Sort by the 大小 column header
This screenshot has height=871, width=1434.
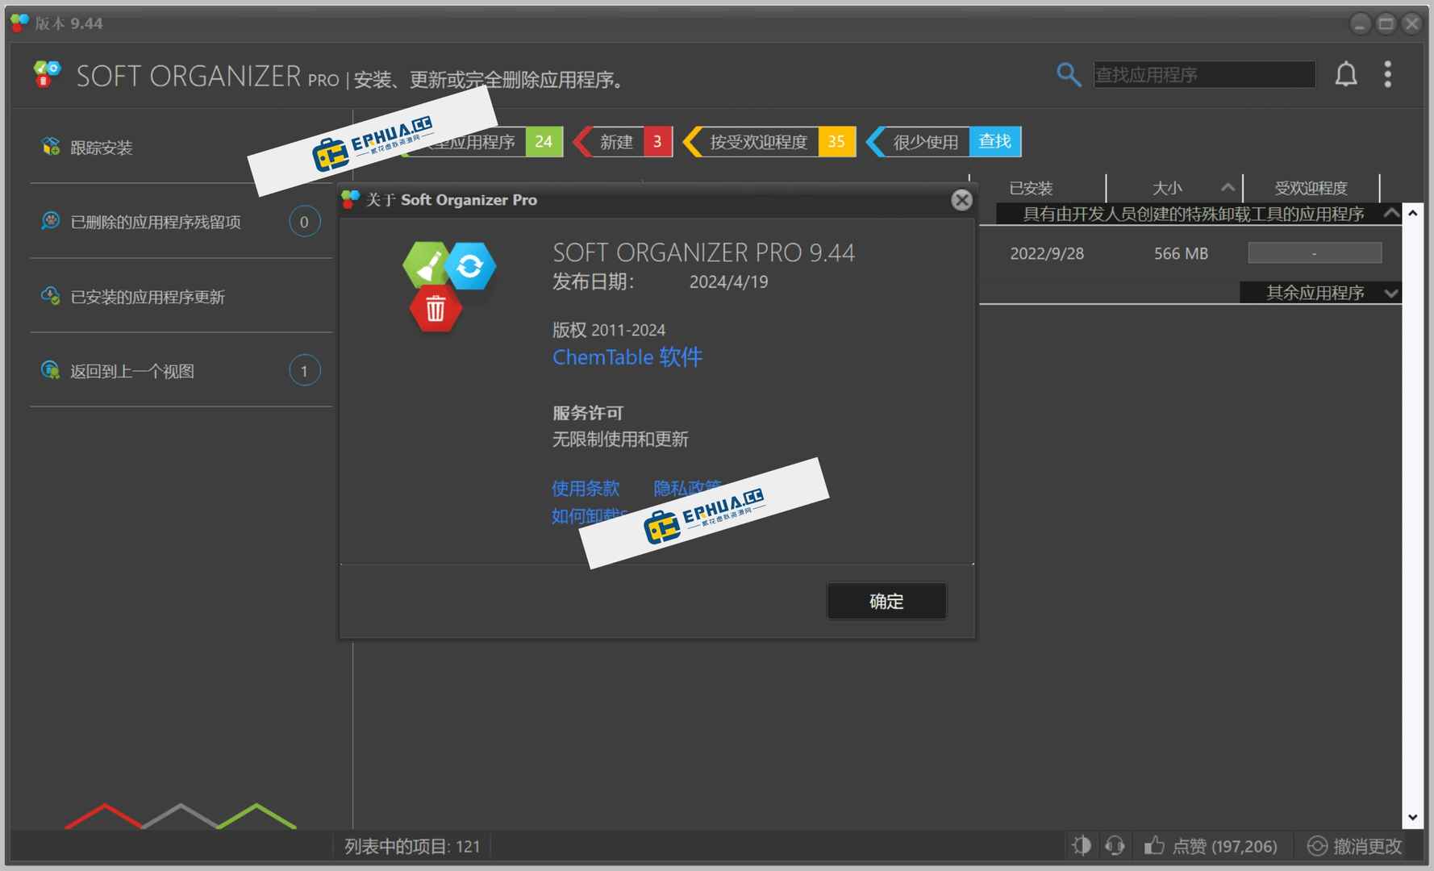coord(1167,188)
